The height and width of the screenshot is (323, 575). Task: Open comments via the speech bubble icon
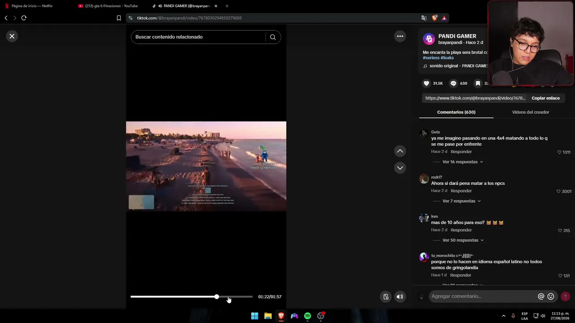453,83
